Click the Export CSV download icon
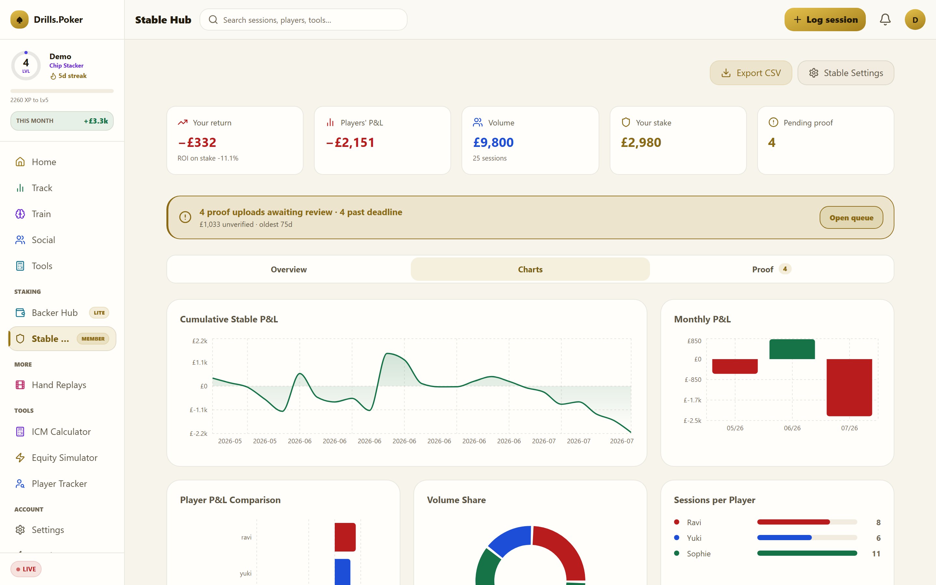 click(x=726, y=73)
